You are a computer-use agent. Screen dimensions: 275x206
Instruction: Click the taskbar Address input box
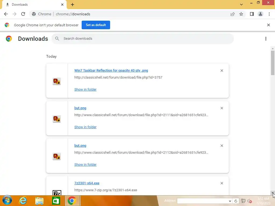[x=202, y=201]
